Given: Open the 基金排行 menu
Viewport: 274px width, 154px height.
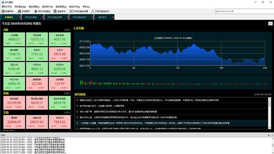Looking at the screenshot, I should 47,7.
